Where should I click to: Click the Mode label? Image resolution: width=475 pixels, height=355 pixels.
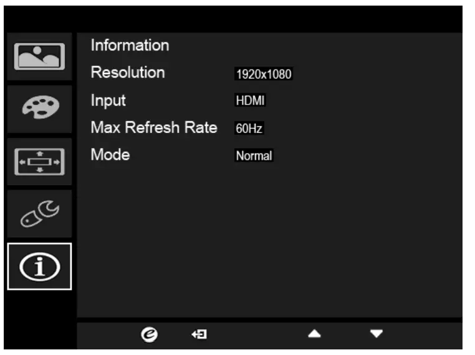point(110,155)
